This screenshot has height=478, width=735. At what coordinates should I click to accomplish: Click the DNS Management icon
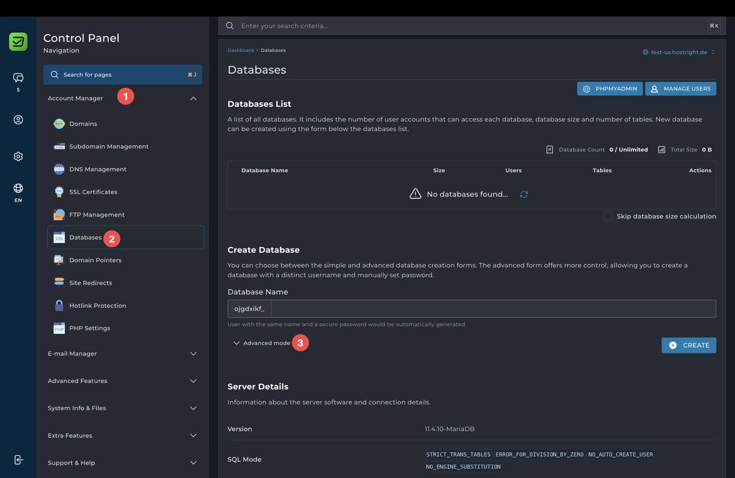coord(59,169)
